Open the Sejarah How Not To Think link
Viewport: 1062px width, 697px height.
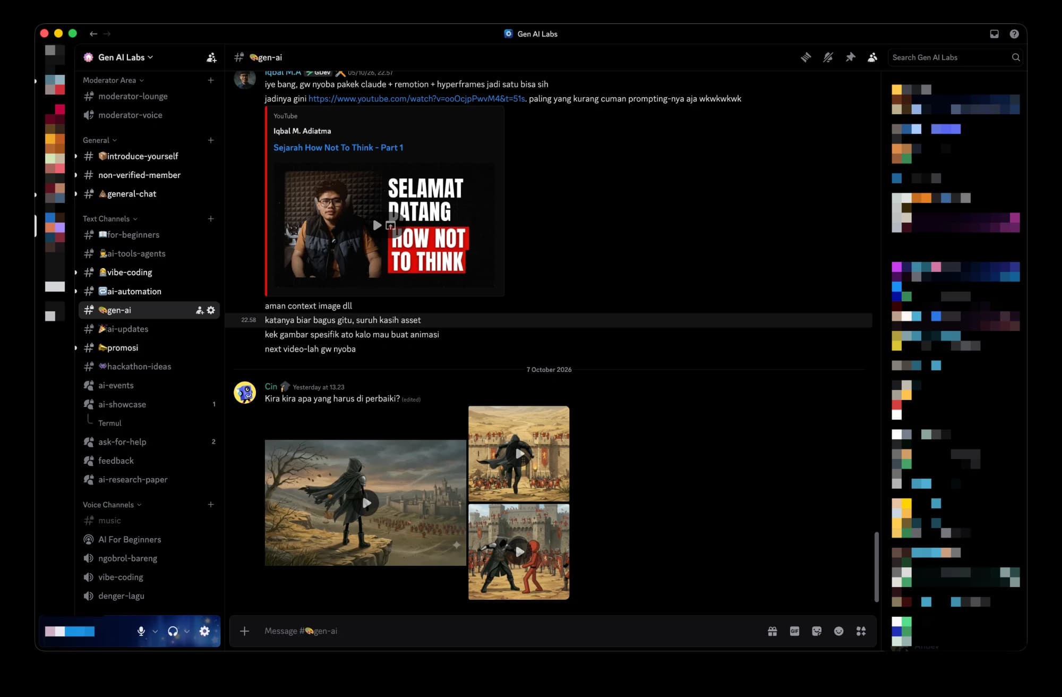(338, 148)
